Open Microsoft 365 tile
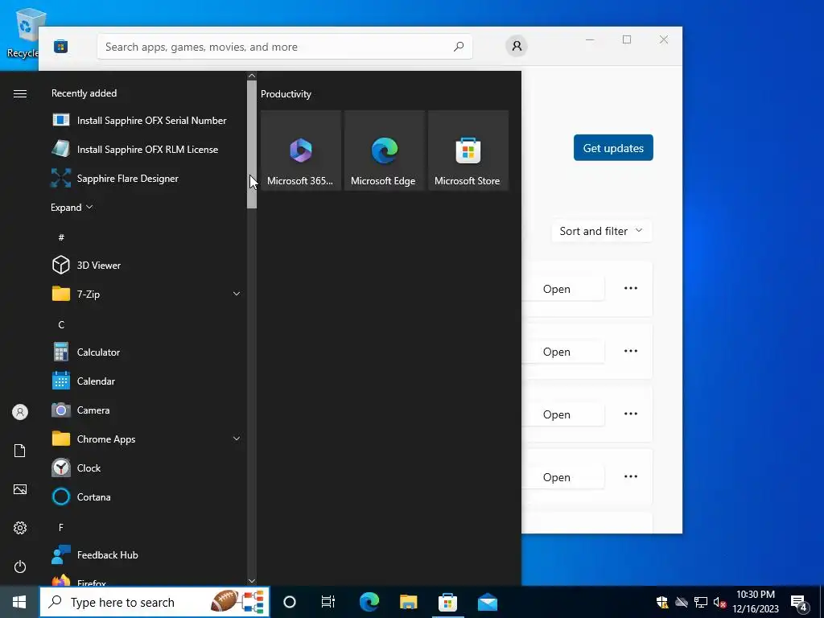Image resolution: width=824 pixels, height=618 pixels. click(x=301, y=150)
